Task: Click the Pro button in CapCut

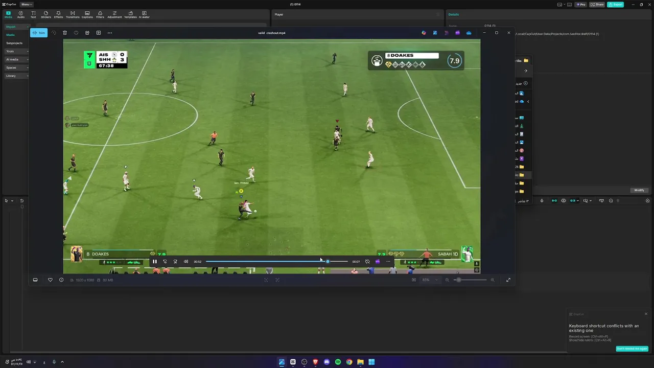Action: pyautogui.click(x=581, y=5)
